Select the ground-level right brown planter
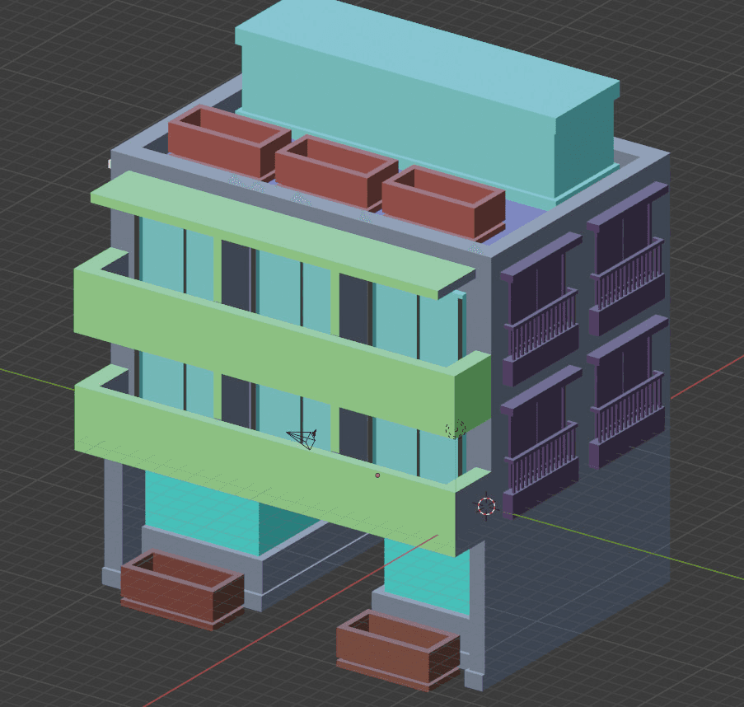744x707 pixels. point(397,651)
